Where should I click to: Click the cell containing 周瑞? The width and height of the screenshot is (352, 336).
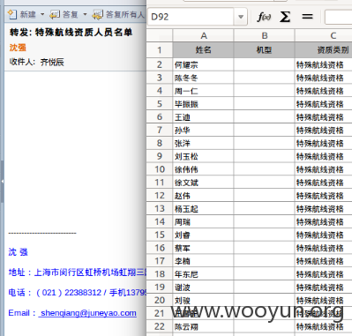(x=204, y=221)
